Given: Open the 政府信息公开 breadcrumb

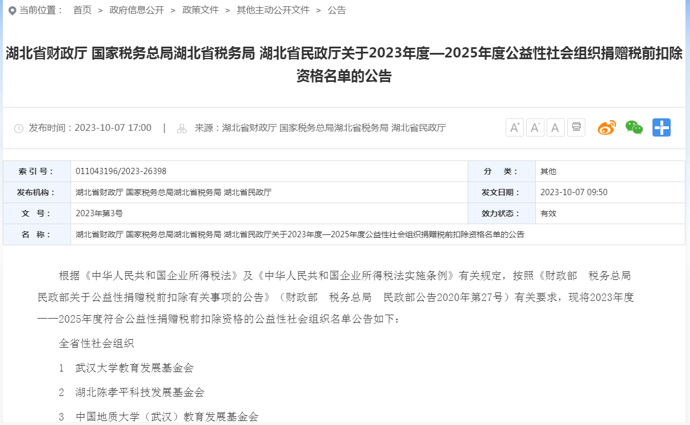Looking at the screenshot, I should (137, 10).
